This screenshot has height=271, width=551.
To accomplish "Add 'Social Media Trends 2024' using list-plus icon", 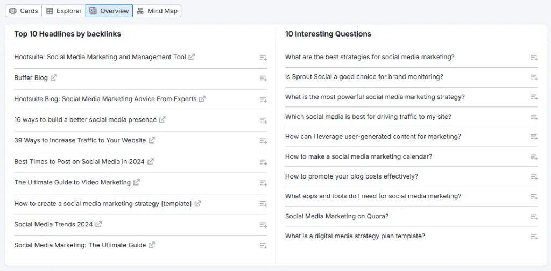I will tap(263, 225).
